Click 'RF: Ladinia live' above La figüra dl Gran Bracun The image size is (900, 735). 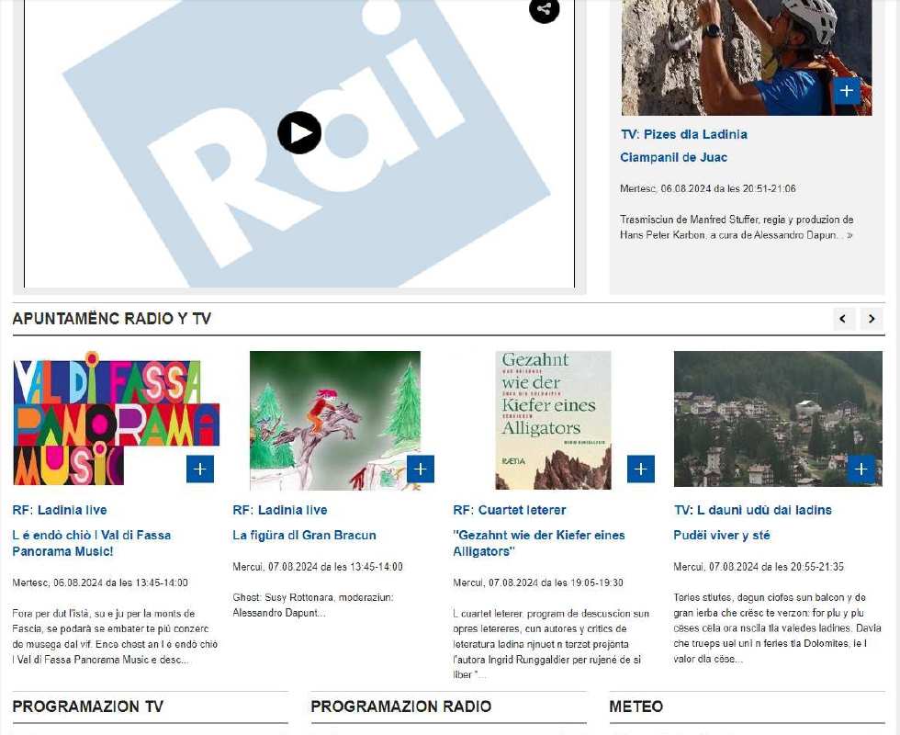tap(280, 510)
